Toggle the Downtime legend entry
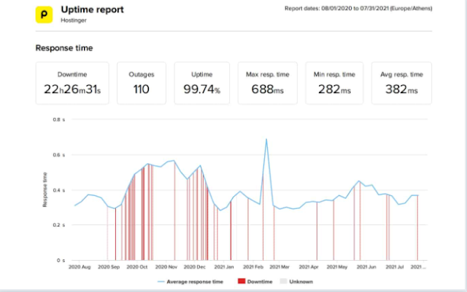Screen dimensions: 467x292 click(x=255, y=281)
